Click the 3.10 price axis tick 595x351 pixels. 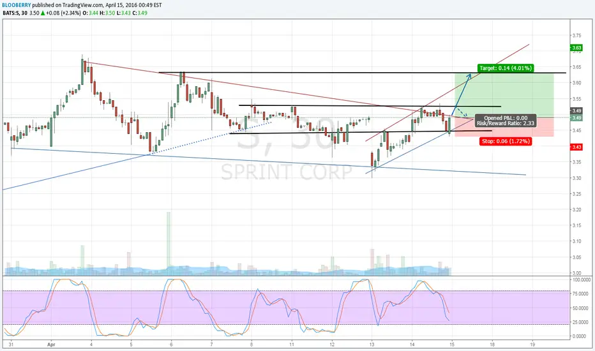coord(576,241)
